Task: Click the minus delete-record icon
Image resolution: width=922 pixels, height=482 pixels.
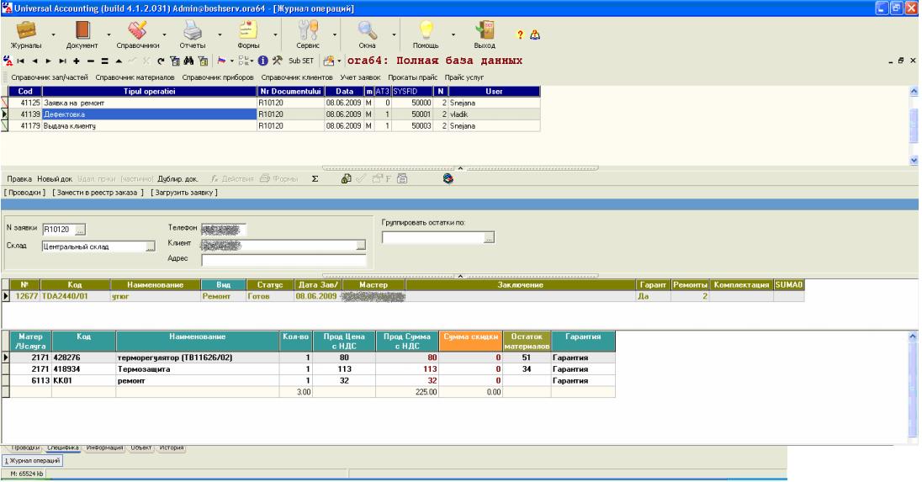Action: [91, 61]
